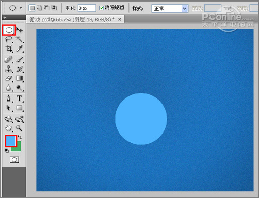Select the Lasso tool
The width and height of the screenshot is (259, 198).
click(9, 39)
